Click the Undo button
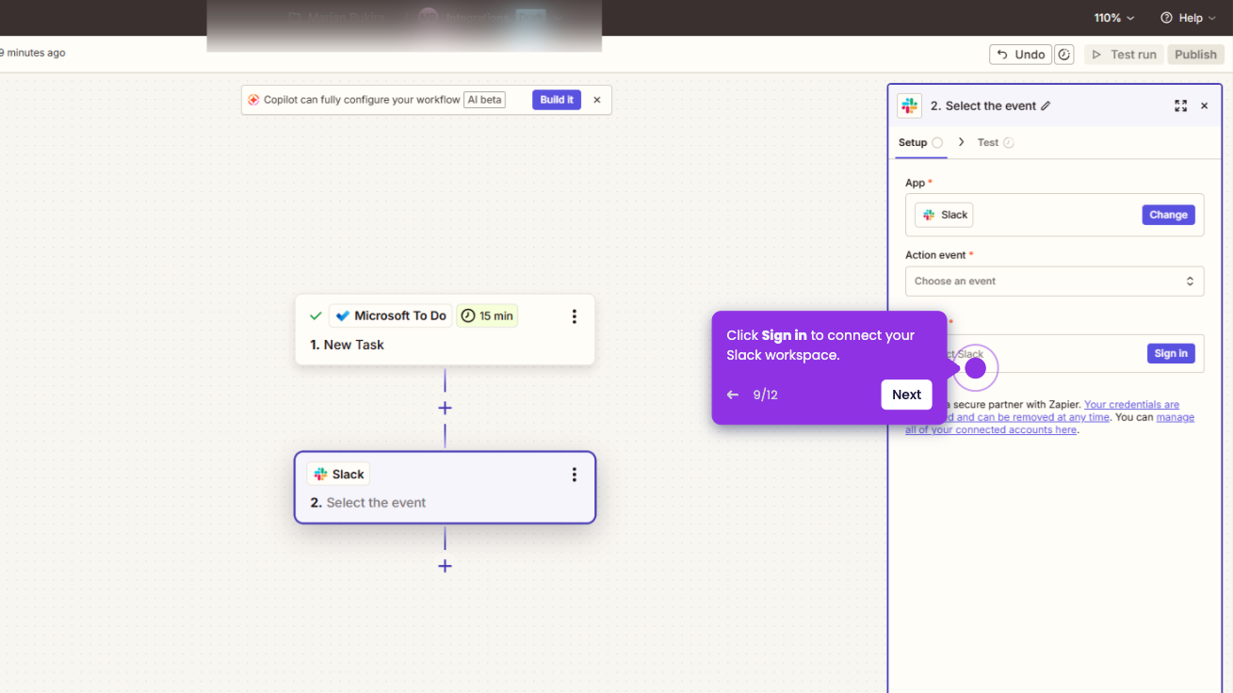1233x693 pixels. [1020, 55]
